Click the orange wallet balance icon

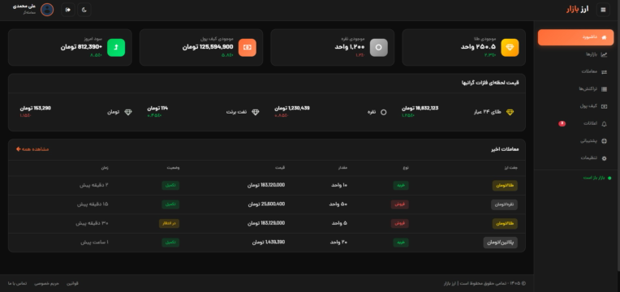248,47
